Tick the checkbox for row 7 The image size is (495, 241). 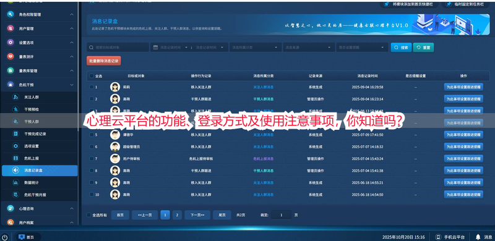pyautogui.click(x=92, y=159)
